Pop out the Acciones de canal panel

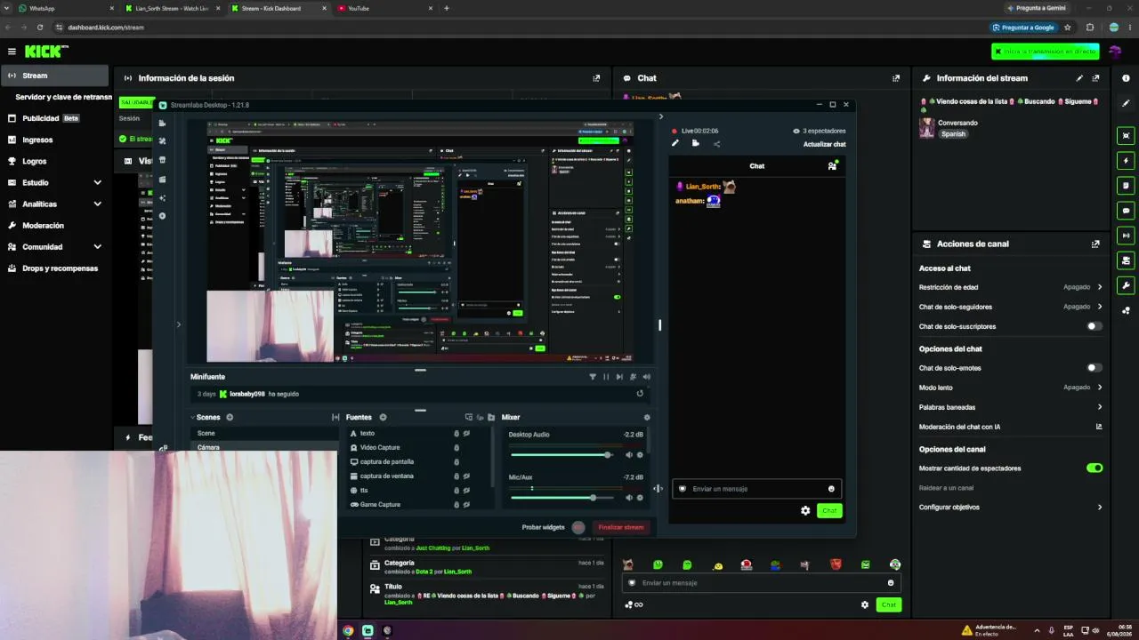1095,244
